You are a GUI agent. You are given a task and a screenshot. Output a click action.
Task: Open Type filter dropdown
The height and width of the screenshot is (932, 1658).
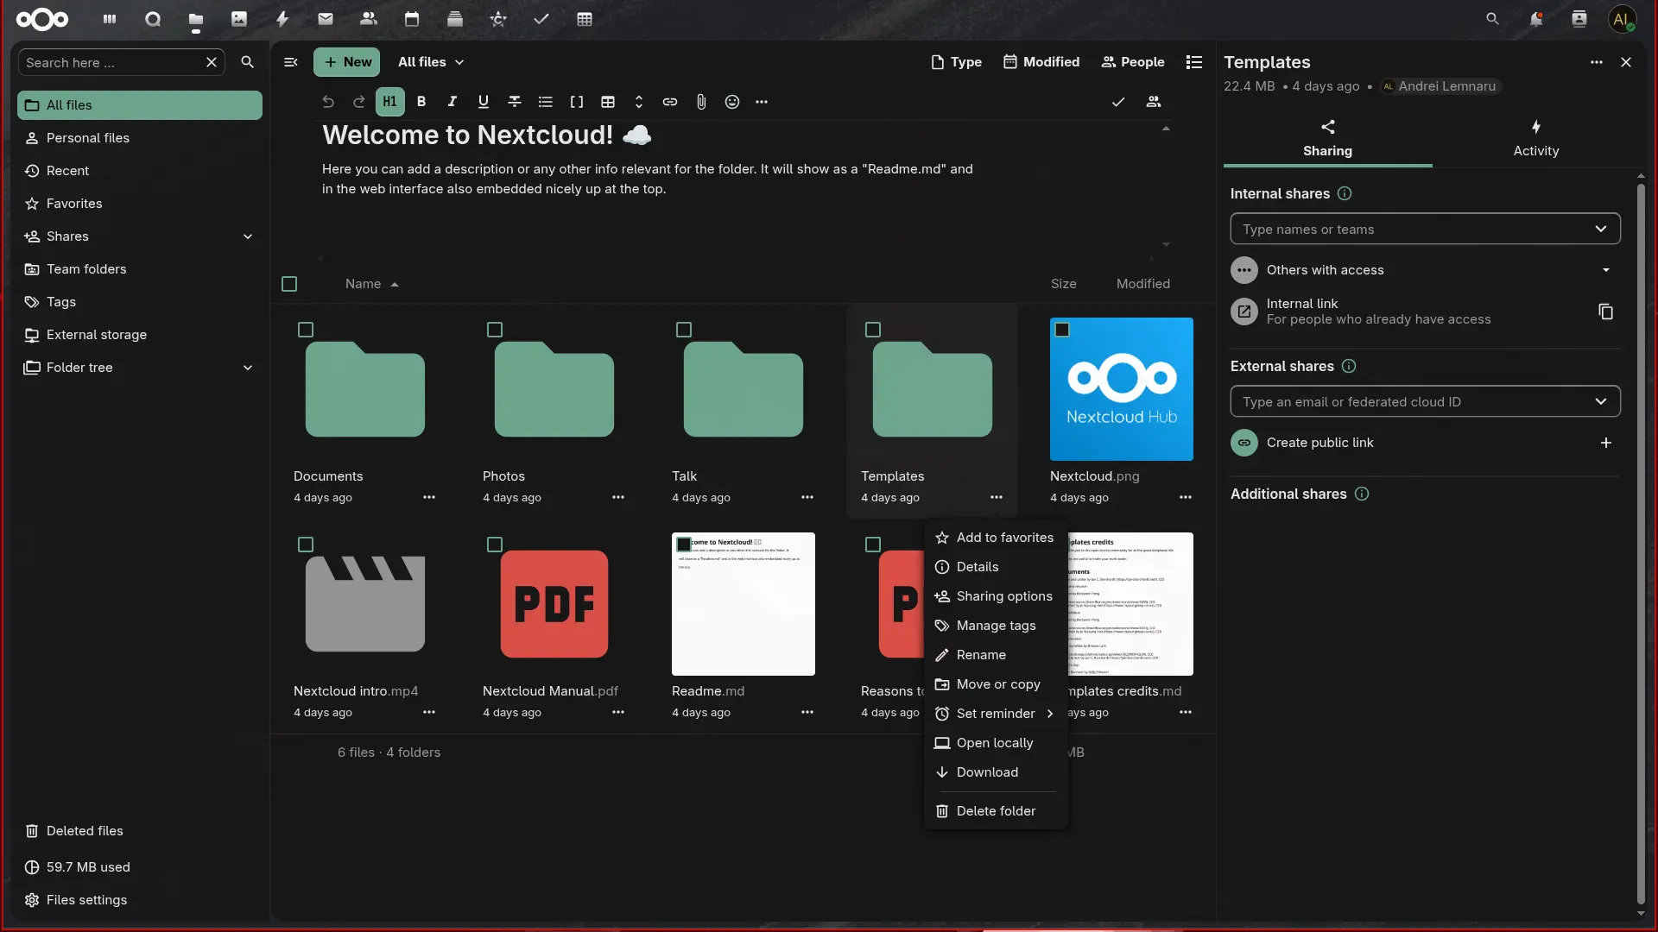click(x=957, y=62)
